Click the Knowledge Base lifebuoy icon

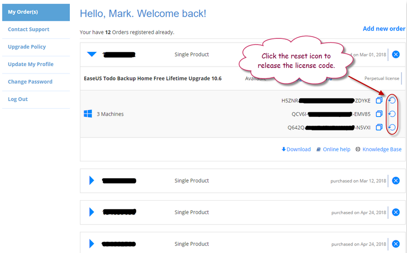point(358,149)
